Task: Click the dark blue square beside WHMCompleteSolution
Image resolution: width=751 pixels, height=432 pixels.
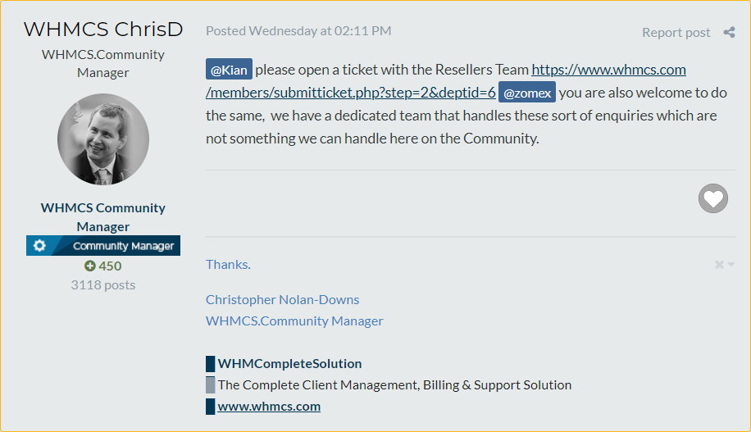Action: pos(210,363)
